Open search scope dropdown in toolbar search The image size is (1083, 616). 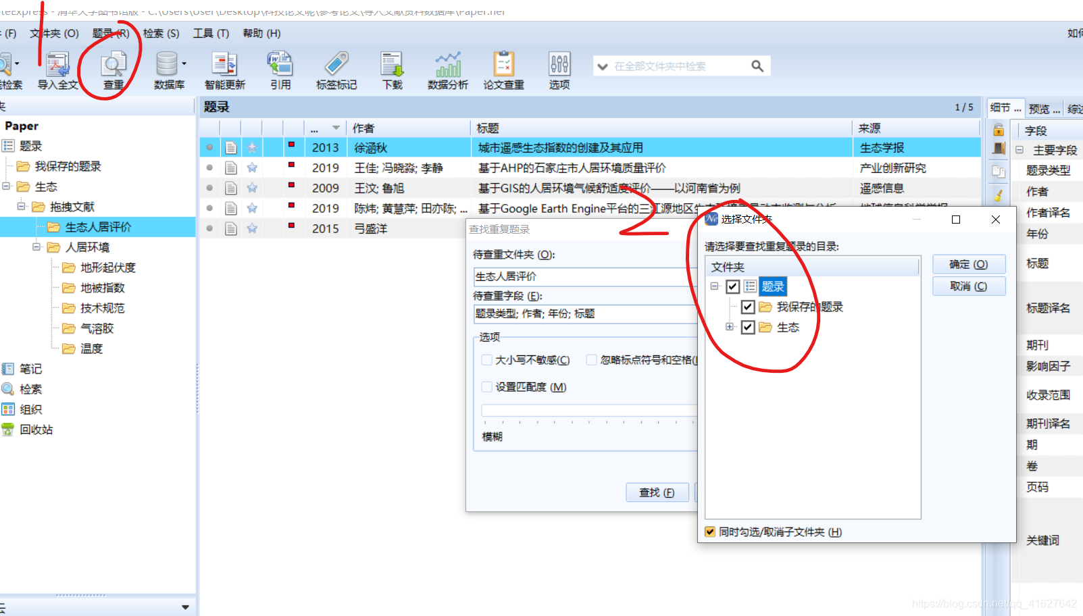pyautogui.click(x=603, y=66)
